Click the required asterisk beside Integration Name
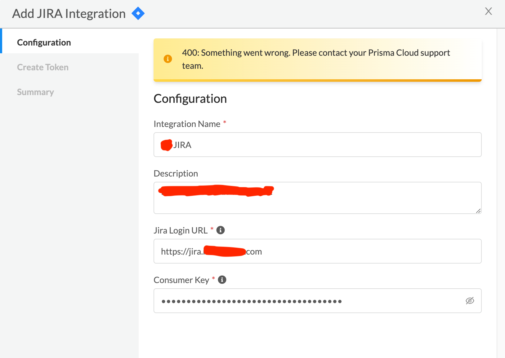 pyautogui.click(x=225, y=123)
